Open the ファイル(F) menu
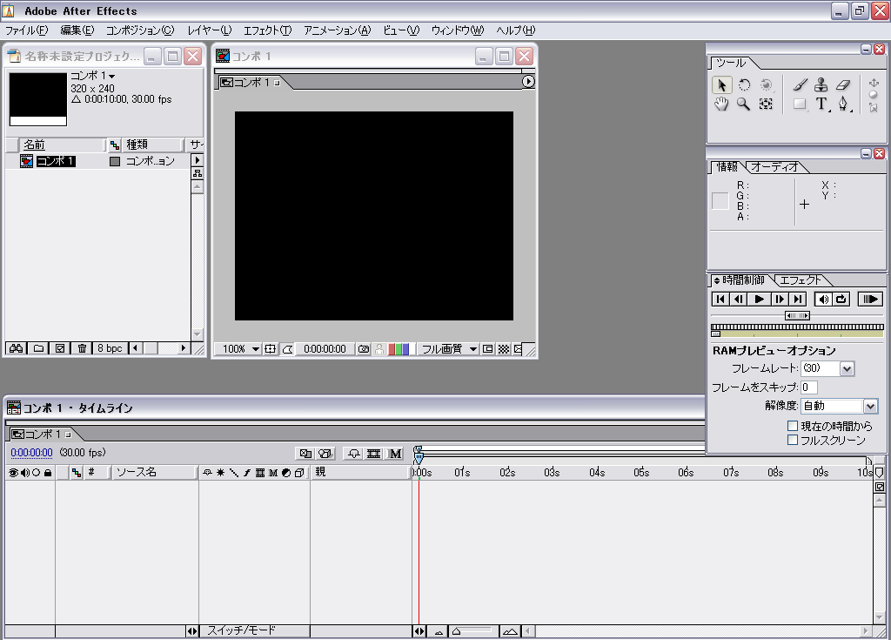Screen dimensions: 891x640 click(26, 30)
